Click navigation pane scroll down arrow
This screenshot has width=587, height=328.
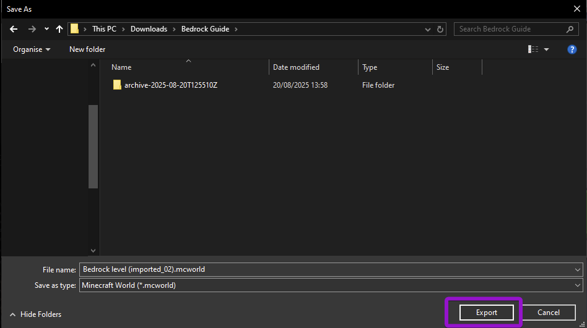click(x=93, y=251)
